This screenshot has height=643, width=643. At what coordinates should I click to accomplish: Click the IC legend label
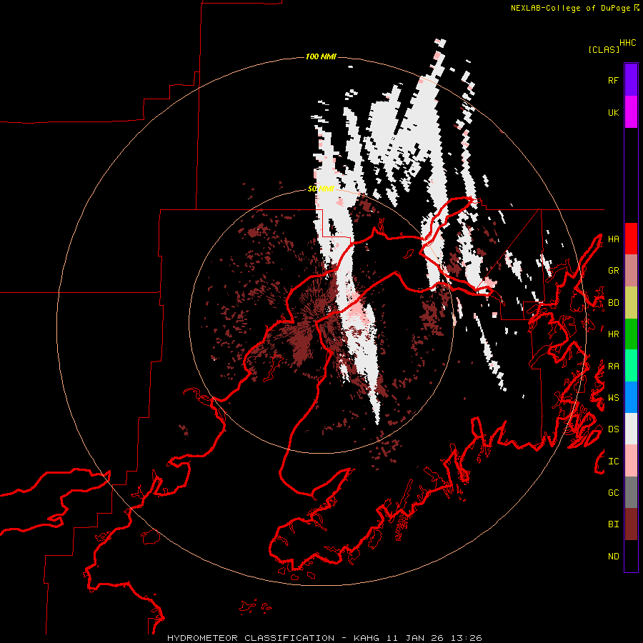(613, 462)
